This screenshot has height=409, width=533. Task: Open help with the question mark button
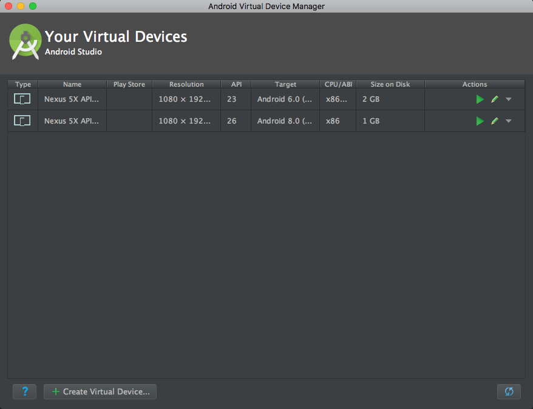24,391
